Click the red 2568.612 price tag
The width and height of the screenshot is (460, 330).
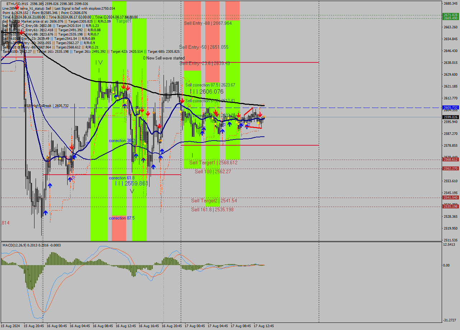point(450,160)
